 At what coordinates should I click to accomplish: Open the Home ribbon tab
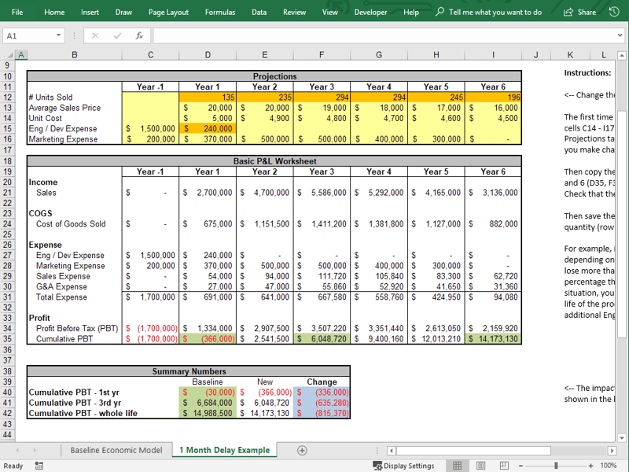click(54, 12)
